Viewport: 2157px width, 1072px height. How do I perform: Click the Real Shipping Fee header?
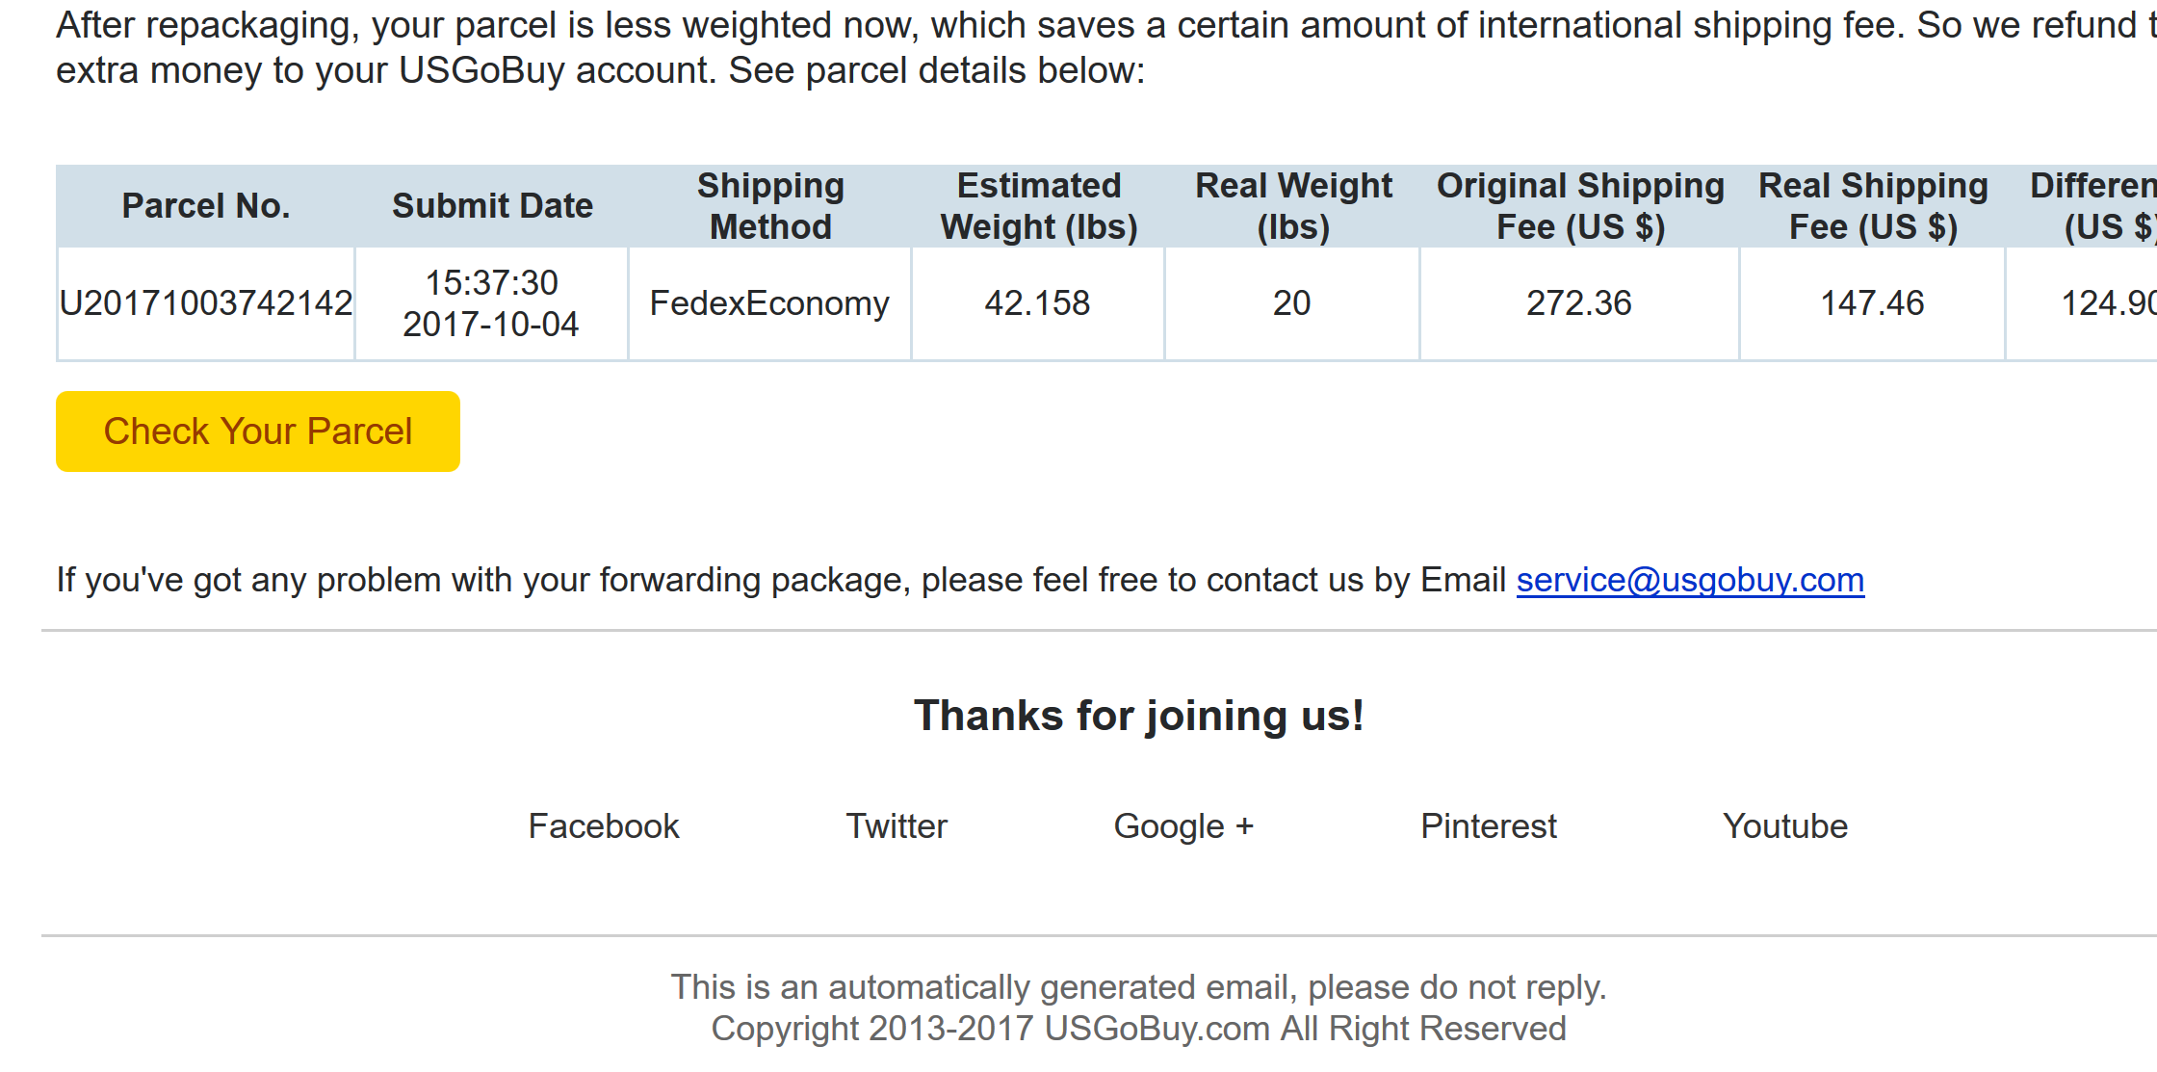click(1873, 206)
